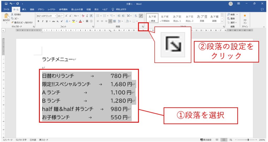Toggle Bold formatting button
Screen dimensions: 268x142
(x=38, y=21)
